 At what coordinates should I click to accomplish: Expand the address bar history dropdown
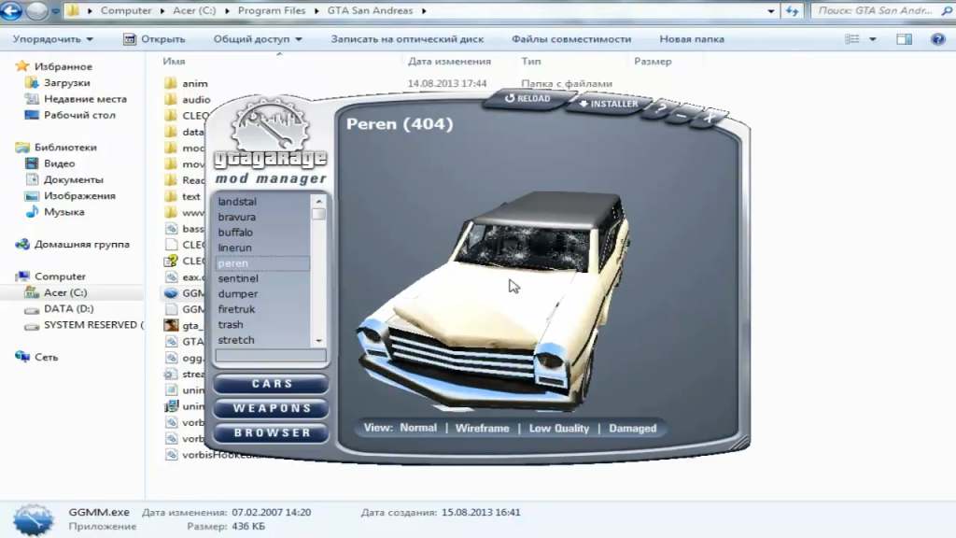[770, 11]
